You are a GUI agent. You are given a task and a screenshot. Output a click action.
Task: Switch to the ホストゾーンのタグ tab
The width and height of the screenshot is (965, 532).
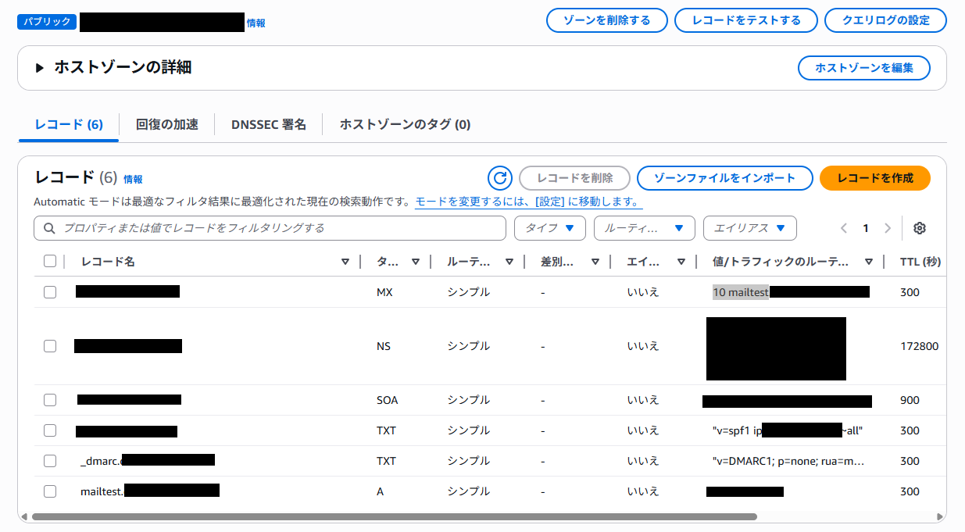click(x=405, y=124)
